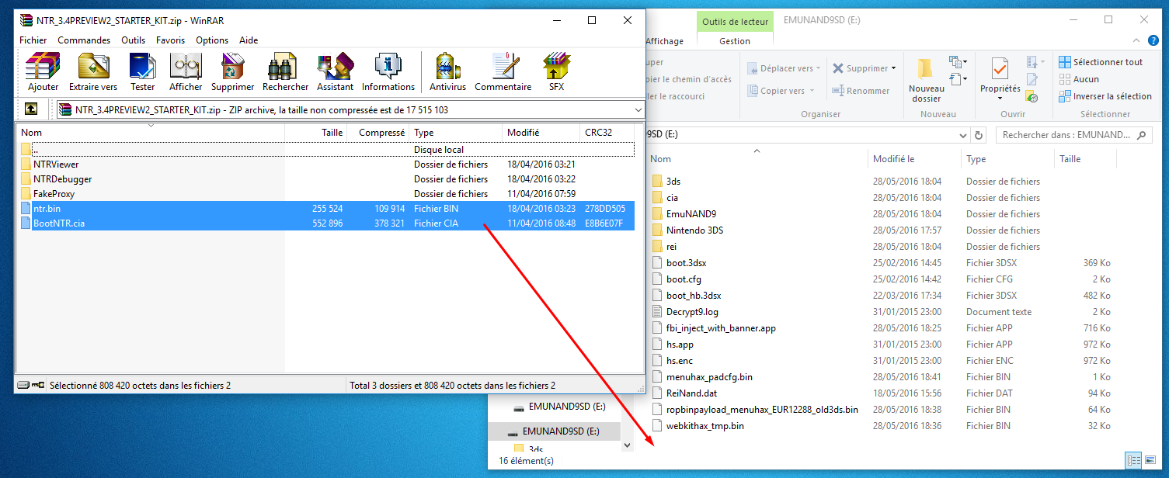Open the Assistant wizard icon
The height and width of the screenshot is (478, 1169).
(335, 72)
